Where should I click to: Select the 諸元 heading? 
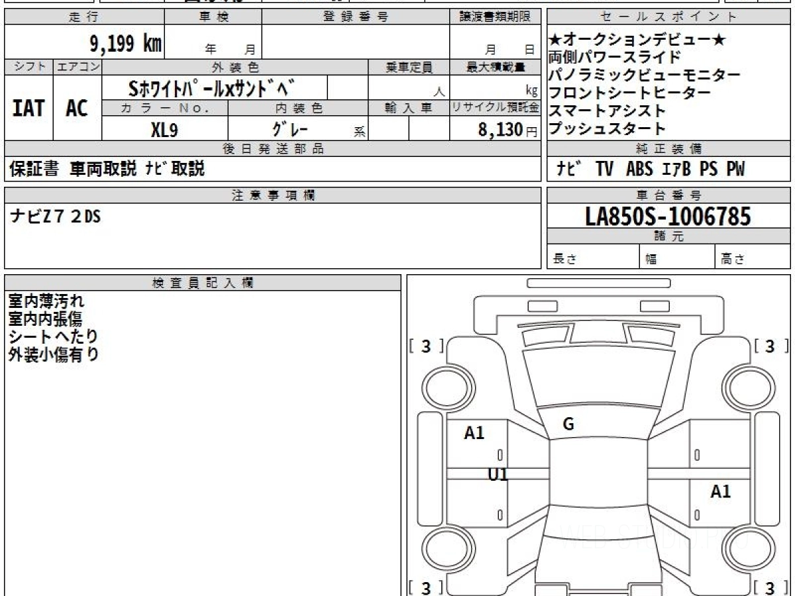click(669, 236)
